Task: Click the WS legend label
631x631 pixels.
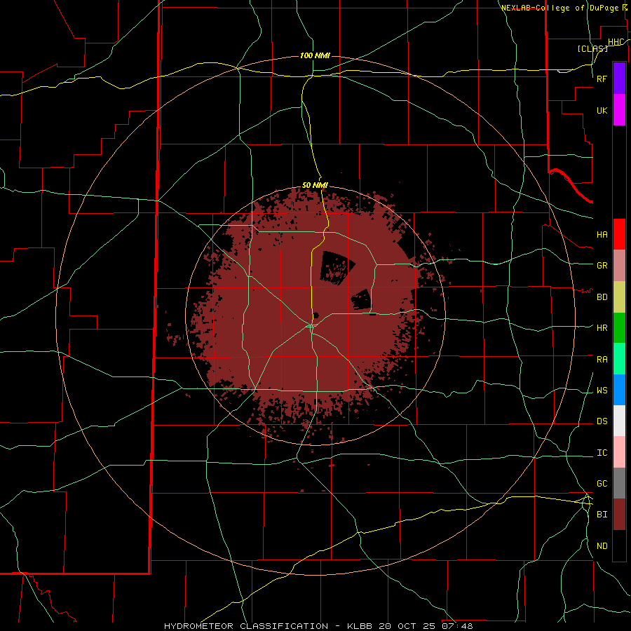Action: 602,391
